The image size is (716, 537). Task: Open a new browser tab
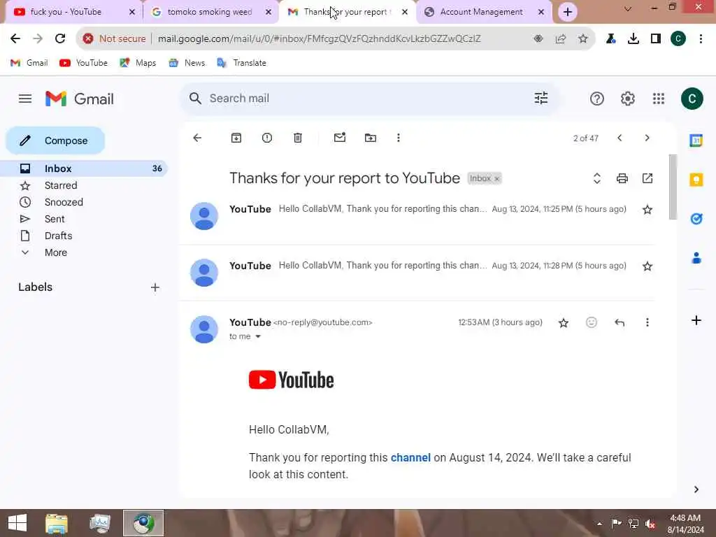pyautogui.click(x=568, y=12)
